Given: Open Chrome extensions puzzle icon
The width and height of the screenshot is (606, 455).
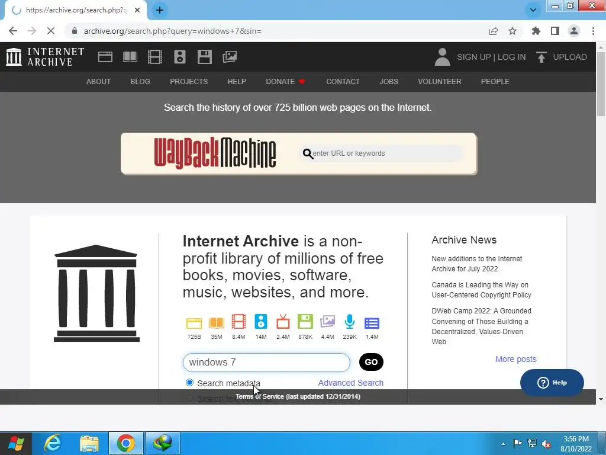Looking at the screenshot, I should (x=536, y=31).
